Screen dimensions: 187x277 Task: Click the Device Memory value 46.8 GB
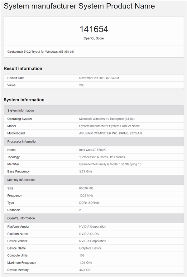[x=85, y=270]
